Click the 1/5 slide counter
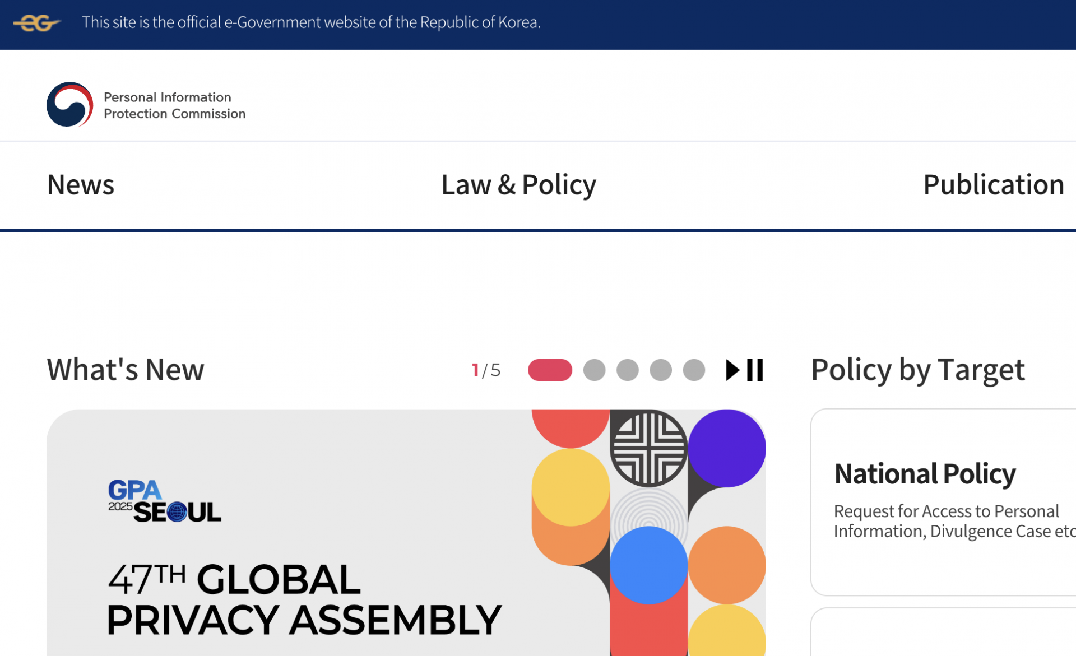The width and height of the screenshot is (1076, 656). pos(486,370)
